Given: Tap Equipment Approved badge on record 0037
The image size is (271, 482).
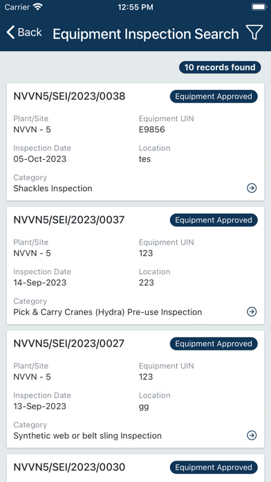Looking at the screenshot, I should pos(214,220).
